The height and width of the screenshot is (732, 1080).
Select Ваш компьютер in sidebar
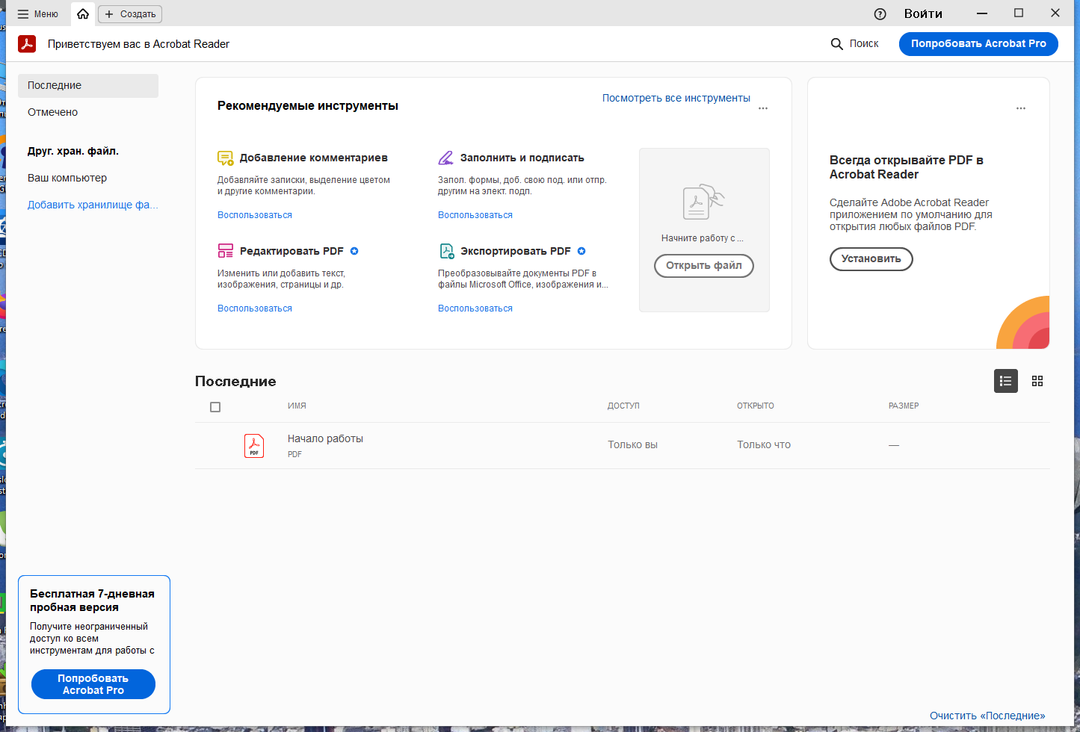pyautogui.click(x=67, y=178)
